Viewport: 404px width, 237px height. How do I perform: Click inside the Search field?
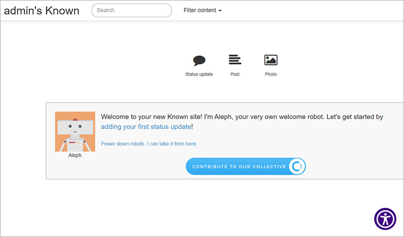(132, 10)
